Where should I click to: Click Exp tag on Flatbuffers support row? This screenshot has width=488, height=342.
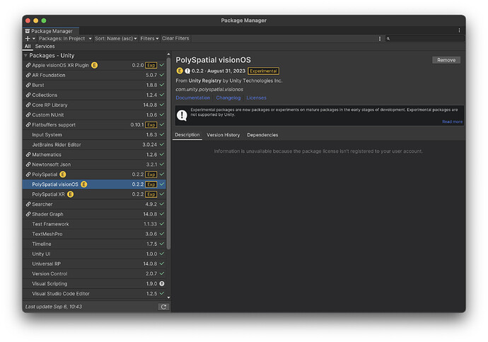coord(151,125)
